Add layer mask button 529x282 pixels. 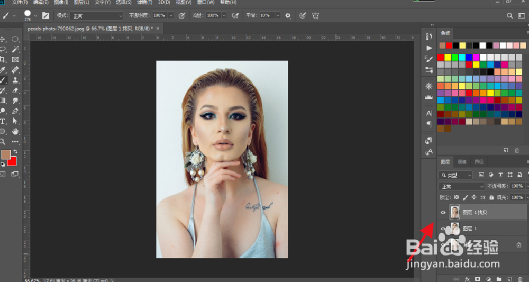click(x=477, y=279)
